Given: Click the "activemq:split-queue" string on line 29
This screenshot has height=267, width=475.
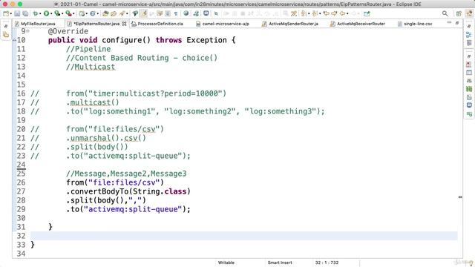Looking at the screenshot, I should [x=133, y=209].
